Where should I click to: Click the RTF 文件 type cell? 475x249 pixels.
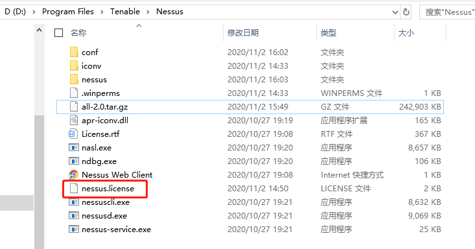tap(336, 134)
